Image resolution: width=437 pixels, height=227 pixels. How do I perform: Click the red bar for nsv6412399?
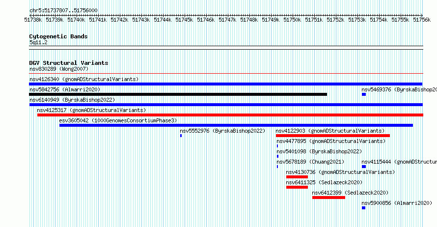point(328,198)
